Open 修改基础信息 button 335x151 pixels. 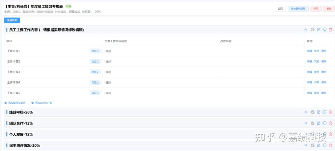[298, 9]
